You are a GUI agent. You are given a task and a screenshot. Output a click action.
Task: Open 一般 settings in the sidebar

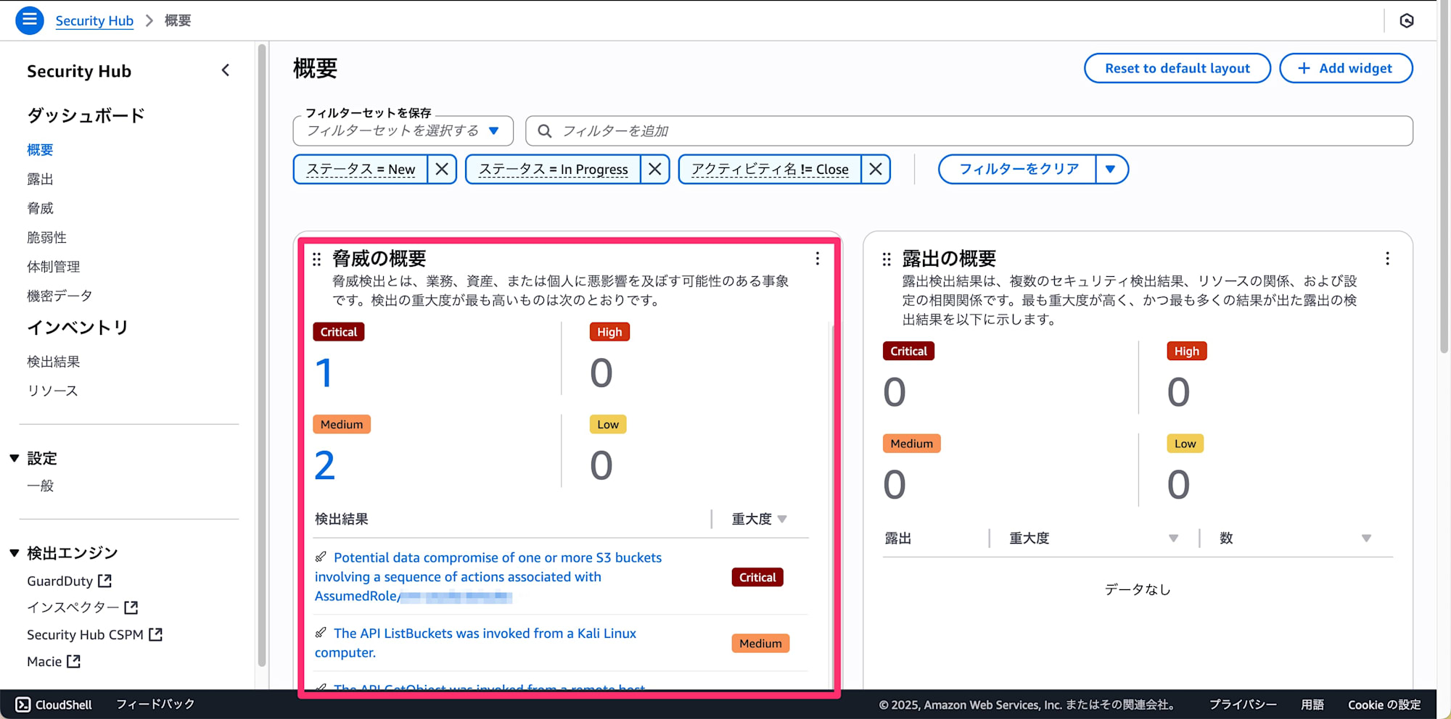[40, 486]
